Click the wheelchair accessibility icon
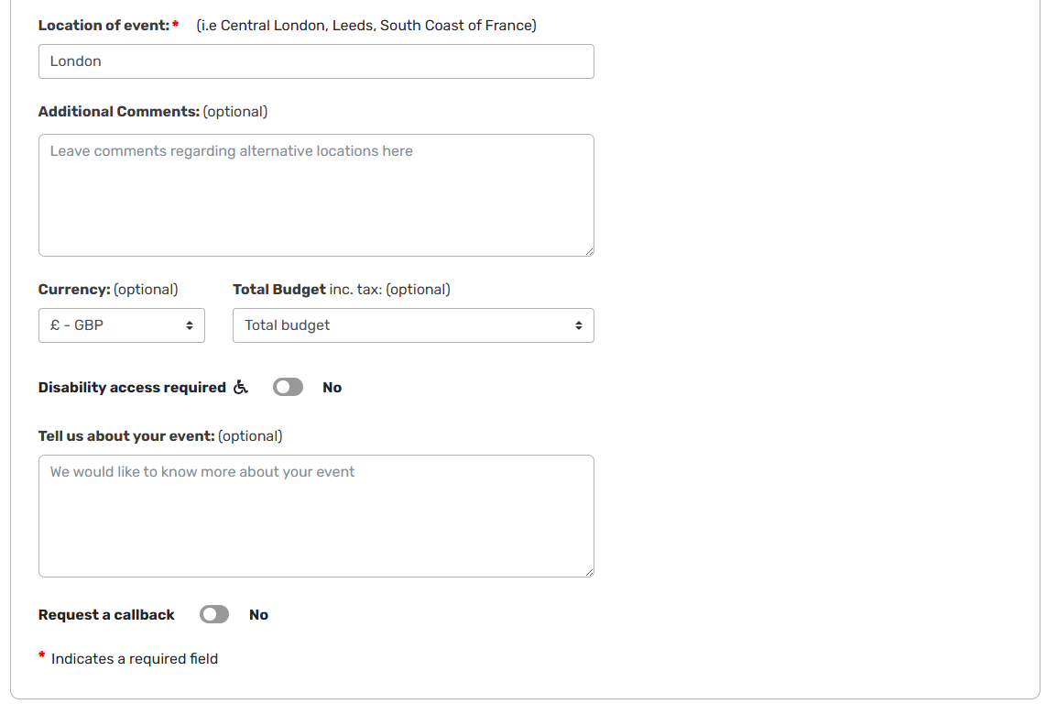This screenshot has height=704, width=1046. tap(241, 388)
